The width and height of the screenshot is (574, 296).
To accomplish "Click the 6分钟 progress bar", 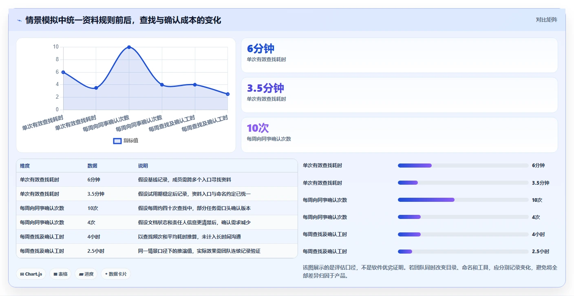I will [463, 166].
